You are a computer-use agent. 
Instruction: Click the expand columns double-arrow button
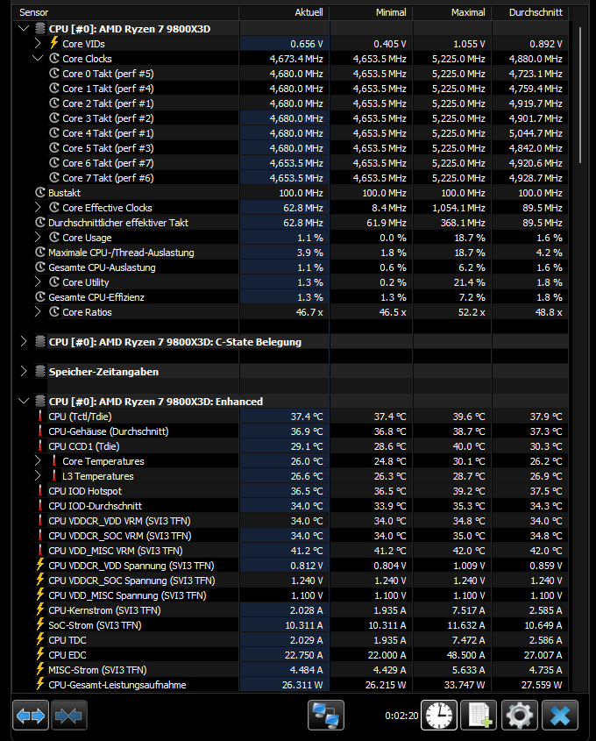tap(31, 716)
